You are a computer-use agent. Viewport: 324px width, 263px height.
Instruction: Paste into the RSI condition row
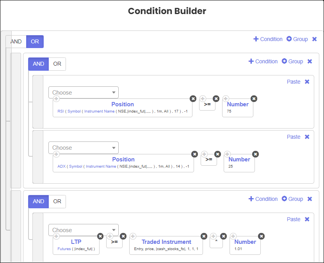tap(294, 82)
